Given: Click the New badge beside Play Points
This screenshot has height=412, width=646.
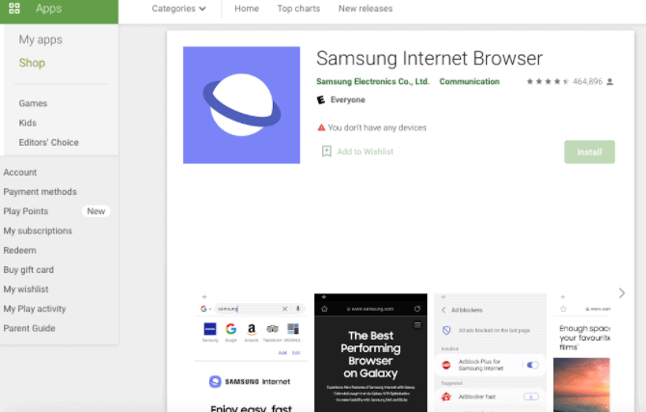Looking at the screenshot, I should pos(96,211).
